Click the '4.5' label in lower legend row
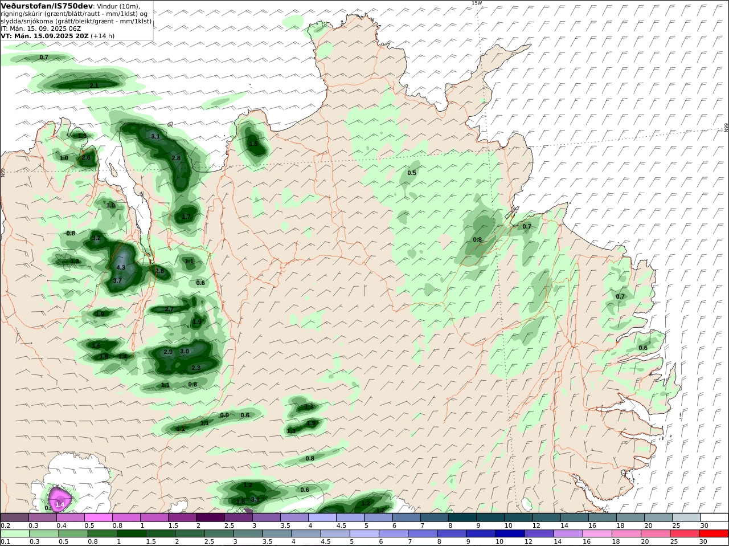This screenshot has width=729, height=546. click(326, 541)
